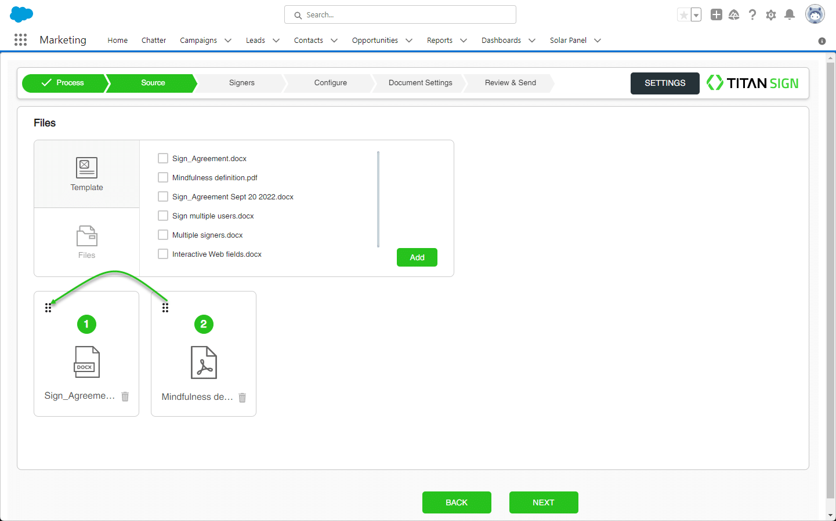Open the Campaigns tab

[x=198, y=41]
